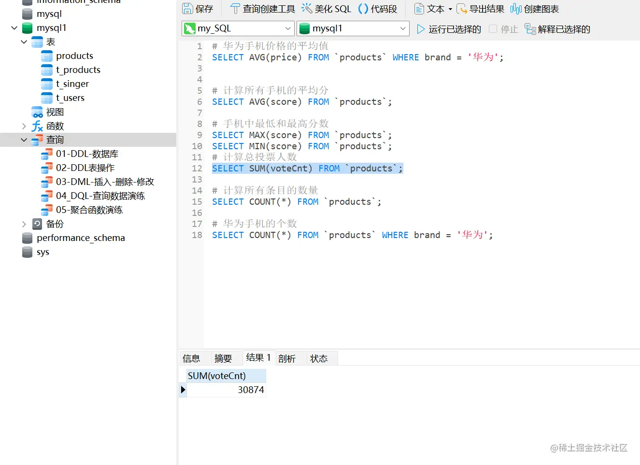Click the Save disk icon

point(187,9)
